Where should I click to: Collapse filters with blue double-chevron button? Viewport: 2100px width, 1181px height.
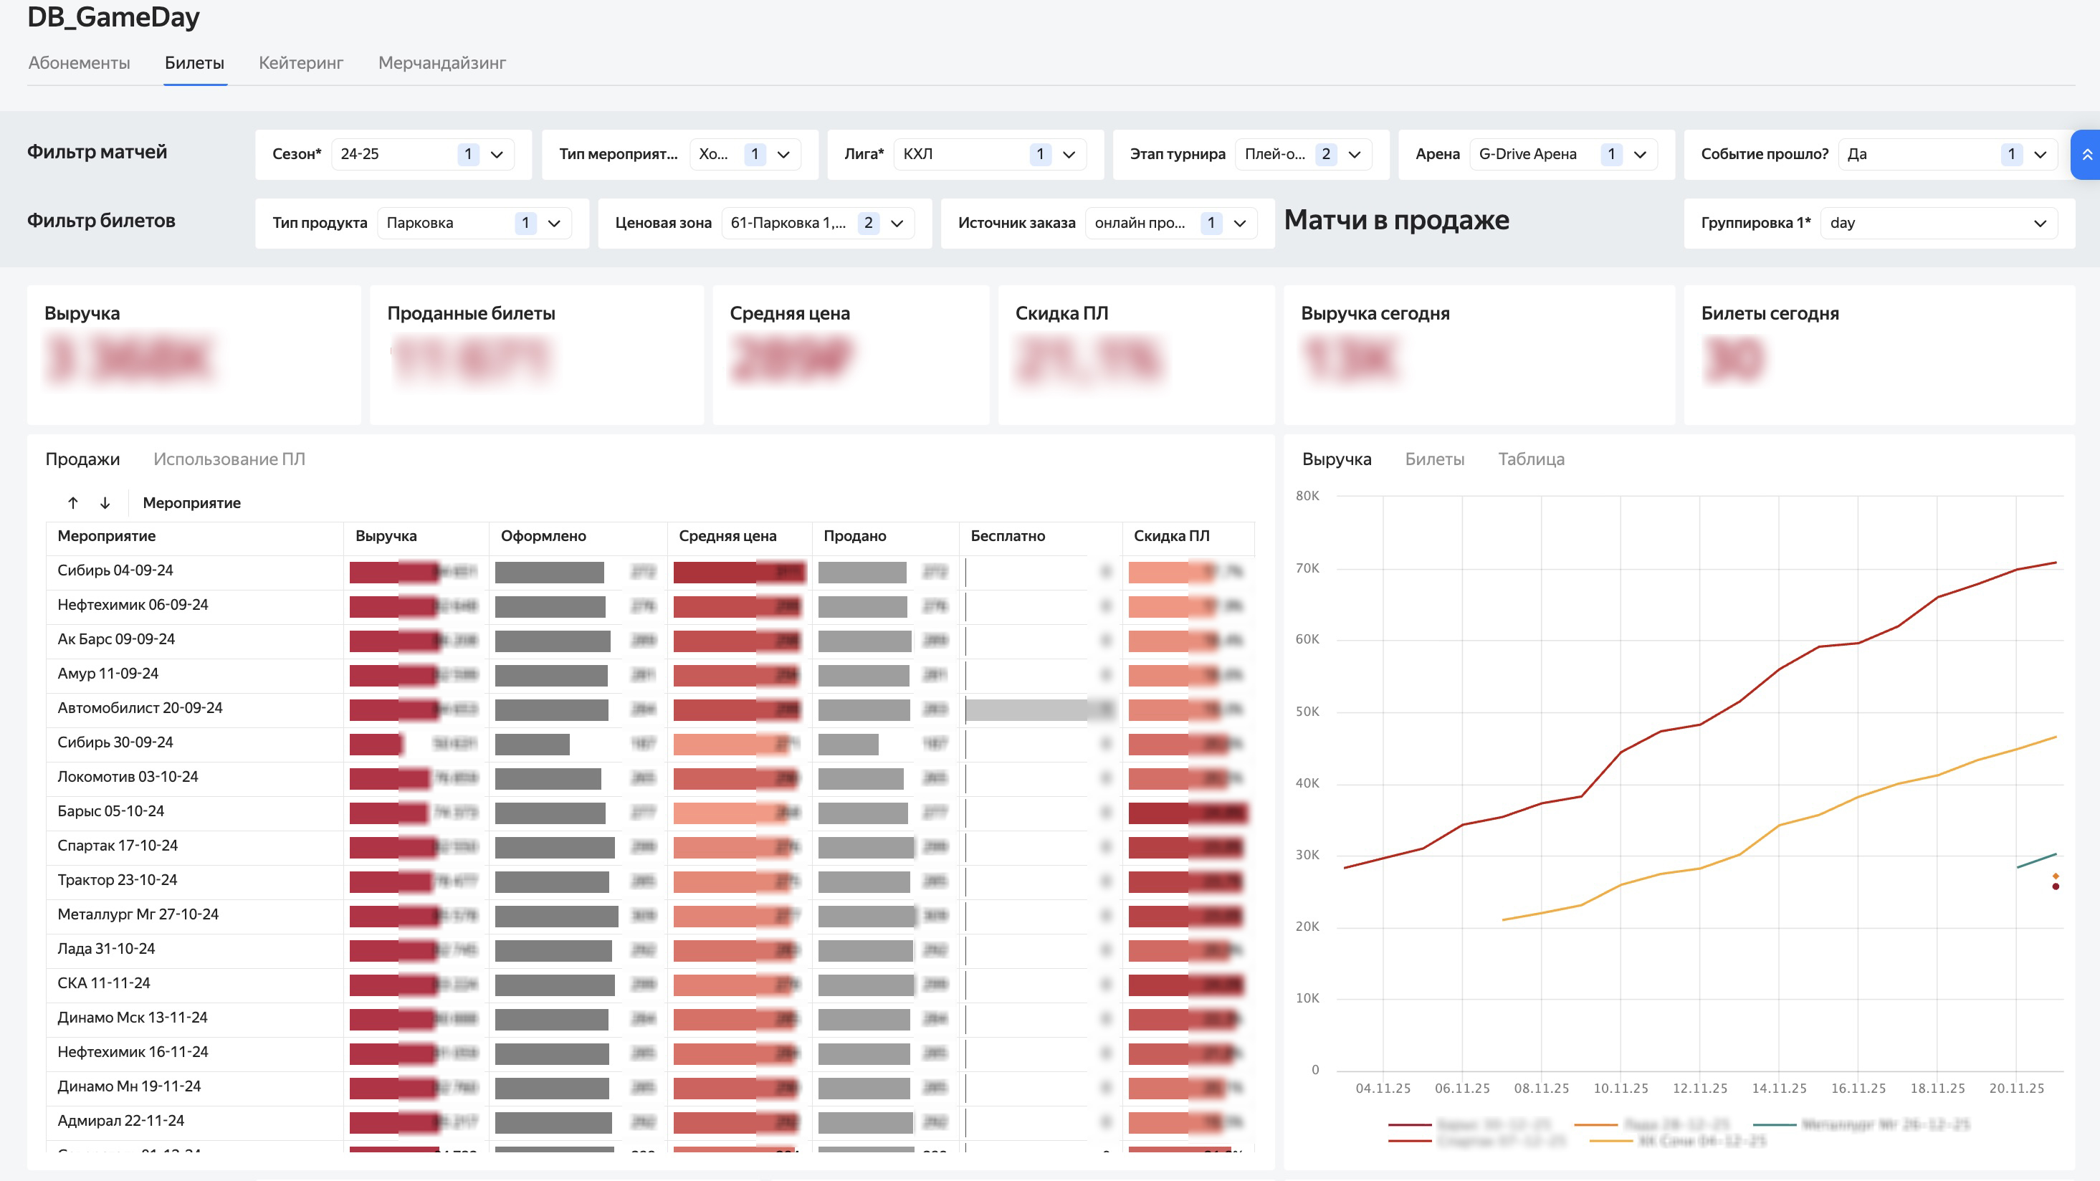[x=2086, y=154]
